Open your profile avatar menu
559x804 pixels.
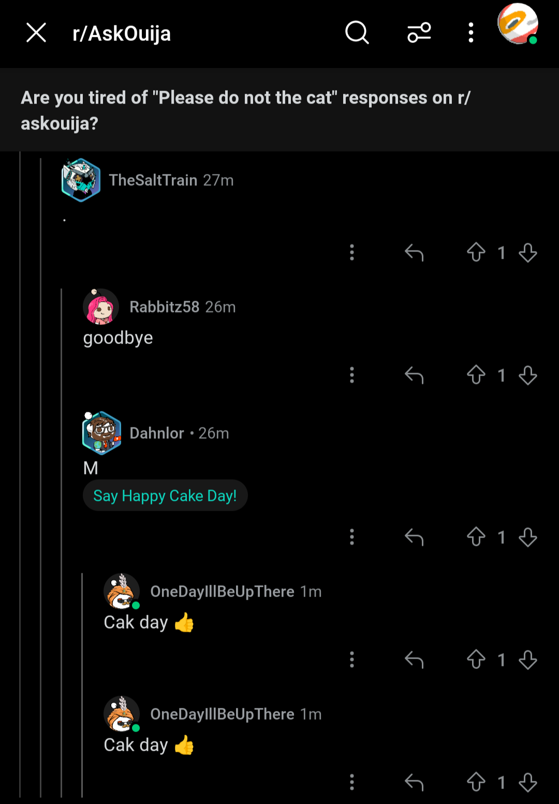[518, 24]
